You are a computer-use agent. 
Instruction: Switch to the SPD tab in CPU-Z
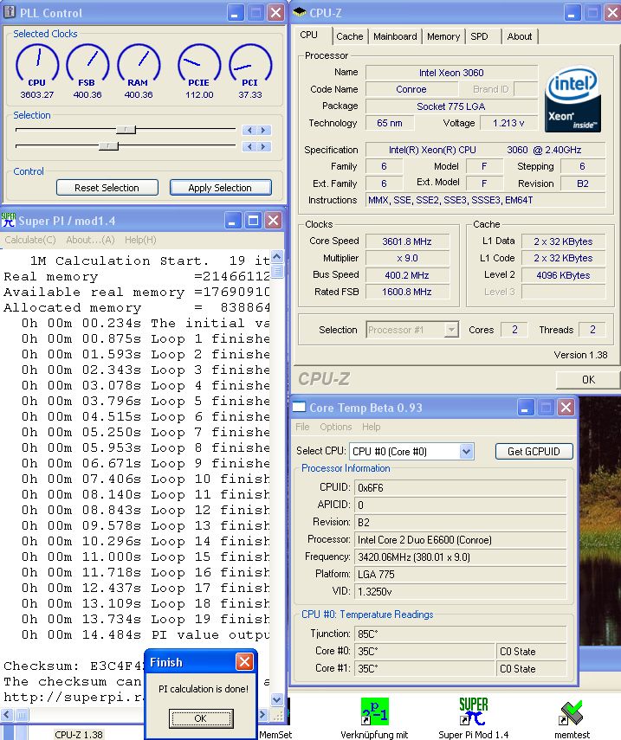(479, 36)
